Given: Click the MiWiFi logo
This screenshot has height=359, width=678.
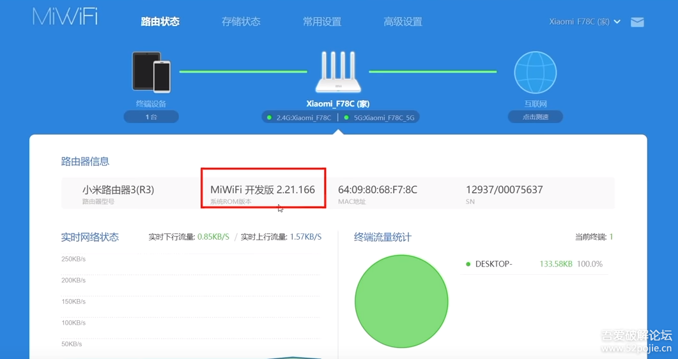Looking at the screenshot, I should (65, 17).
